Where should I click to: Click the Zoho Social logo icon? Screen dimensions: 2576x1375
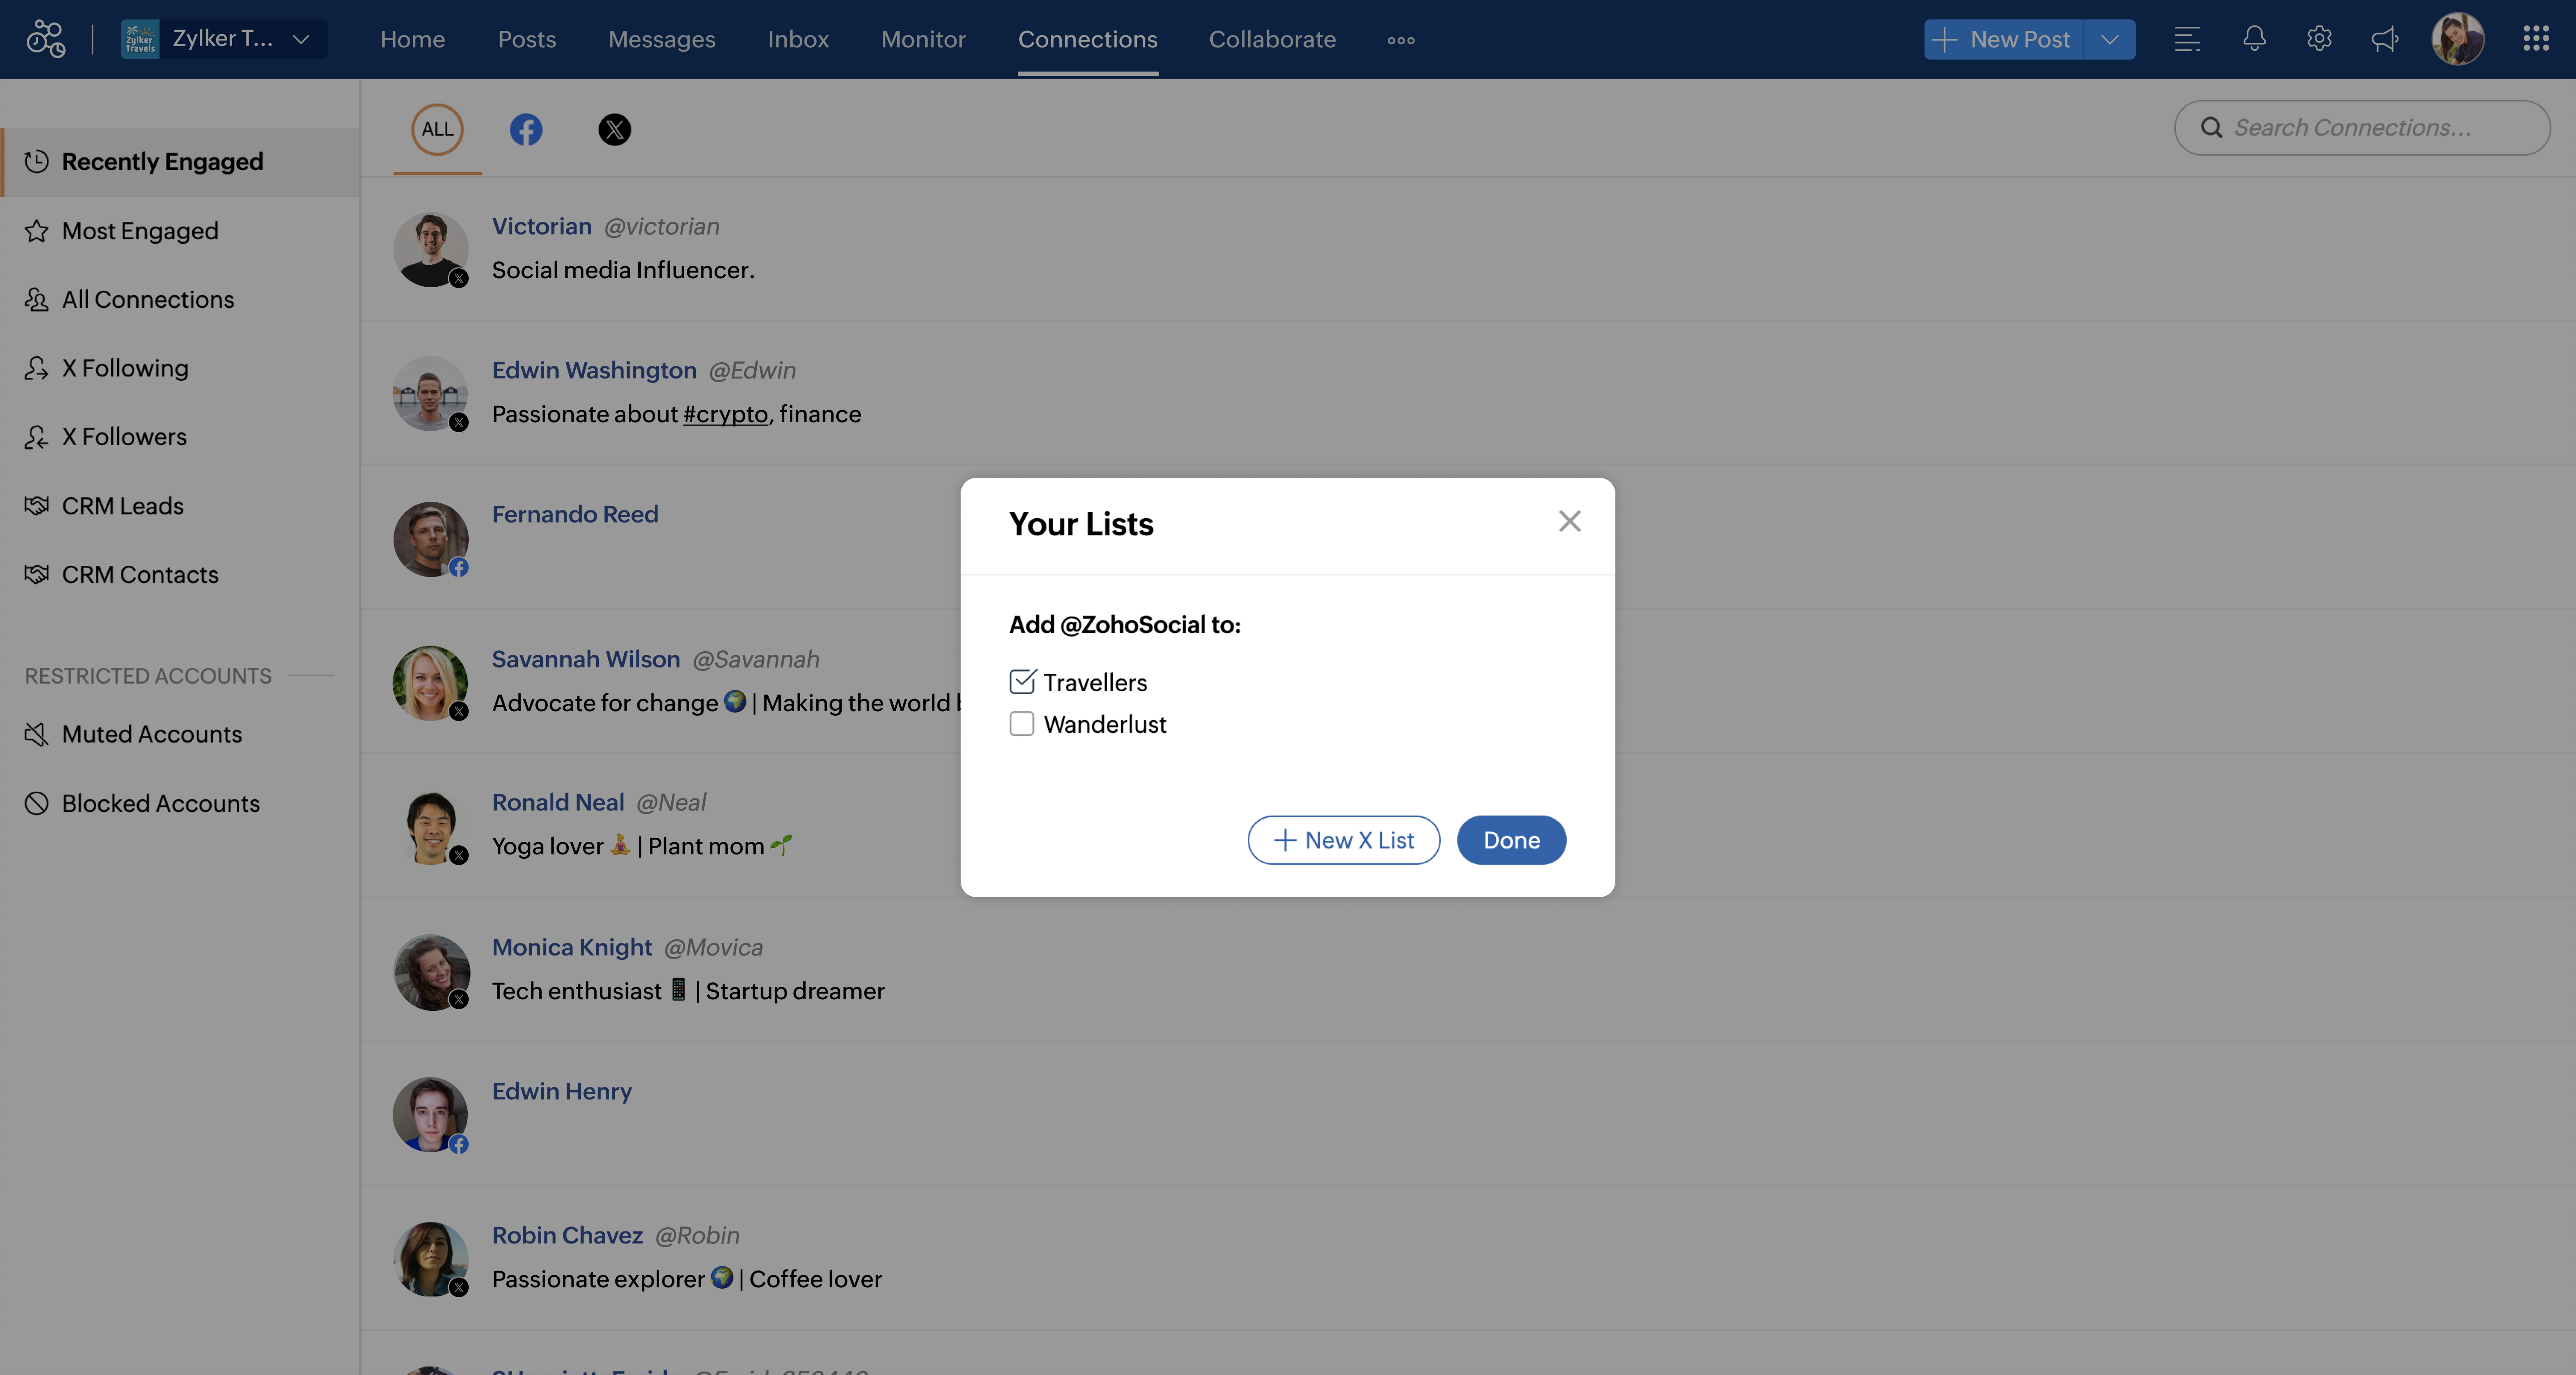click(46, 39)
